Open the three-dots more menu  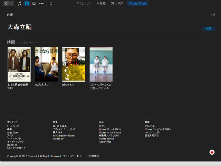(x=41, y=3)
